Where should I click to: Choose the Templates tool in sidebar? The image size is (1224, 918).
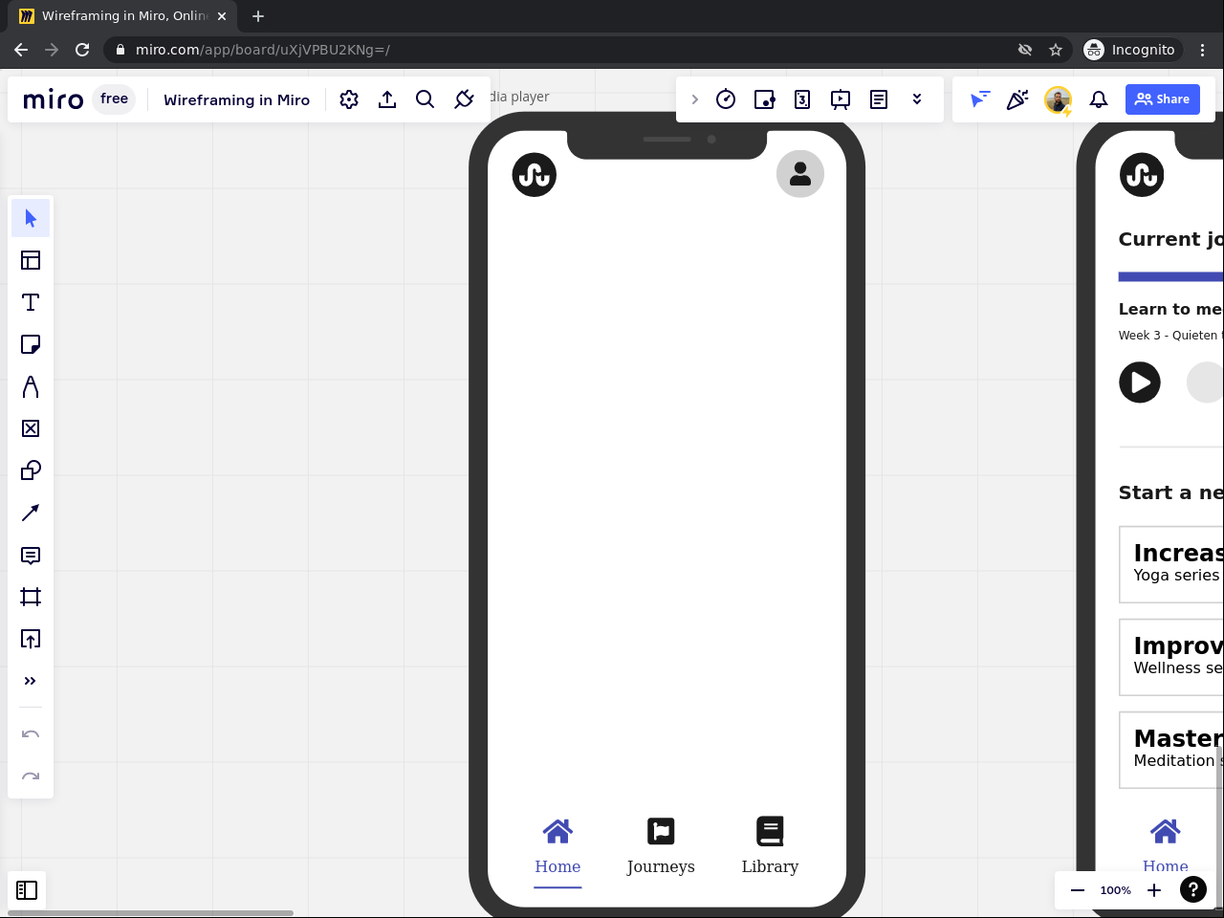pyautogui.click(x=31, y=260)
